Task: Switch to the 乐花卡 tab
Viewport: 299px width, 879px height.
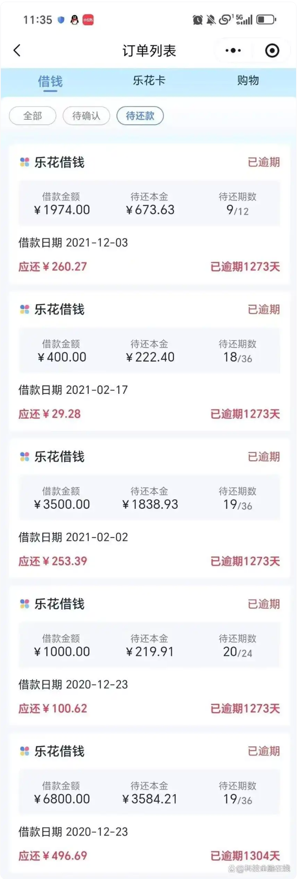Action: tap(149, 80)
